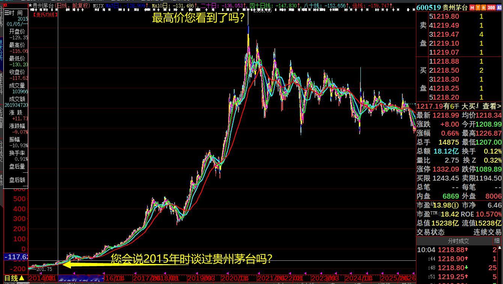Click the 最新 price 1218.99
503x284 pixels.
pyautogui.click(x=446, y=115)
